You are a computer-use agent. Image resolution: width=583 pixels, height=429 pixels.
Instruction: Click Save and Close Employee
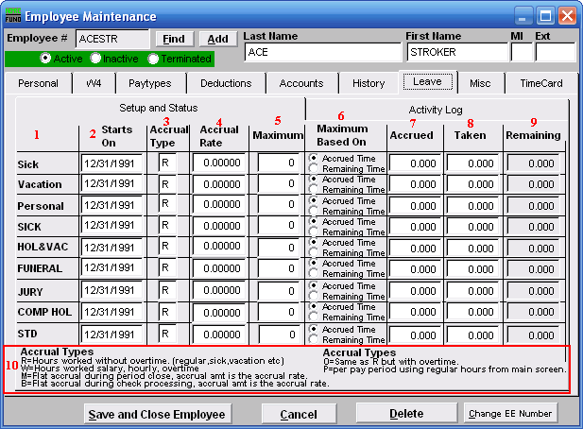click(156, 414)
